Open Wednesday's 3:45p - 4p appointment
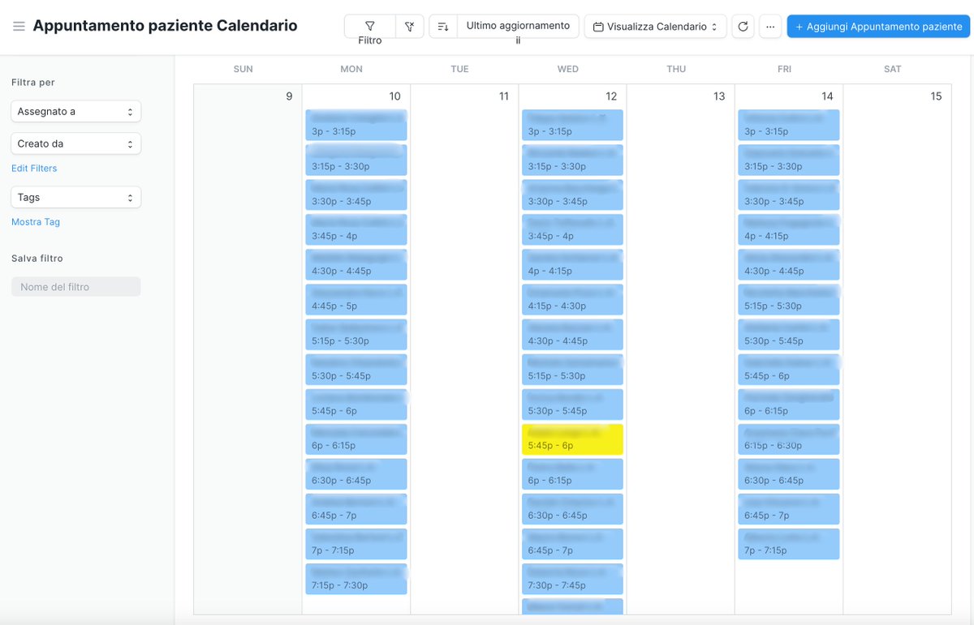This screenshot has height=625, width=974. [572, 229]
